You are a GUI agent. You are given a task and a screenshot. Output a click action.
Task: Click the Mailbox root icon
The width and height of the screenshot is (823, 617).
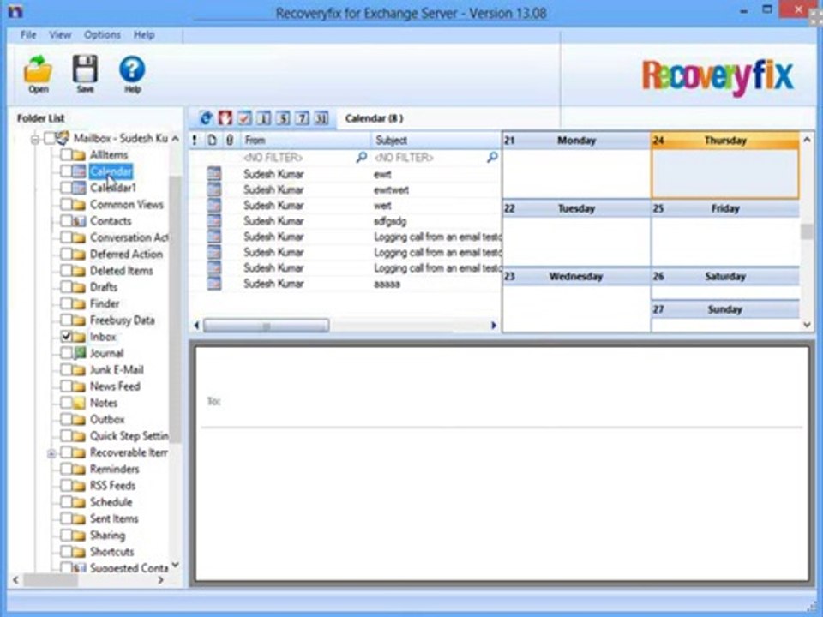(x=63, y=139)
